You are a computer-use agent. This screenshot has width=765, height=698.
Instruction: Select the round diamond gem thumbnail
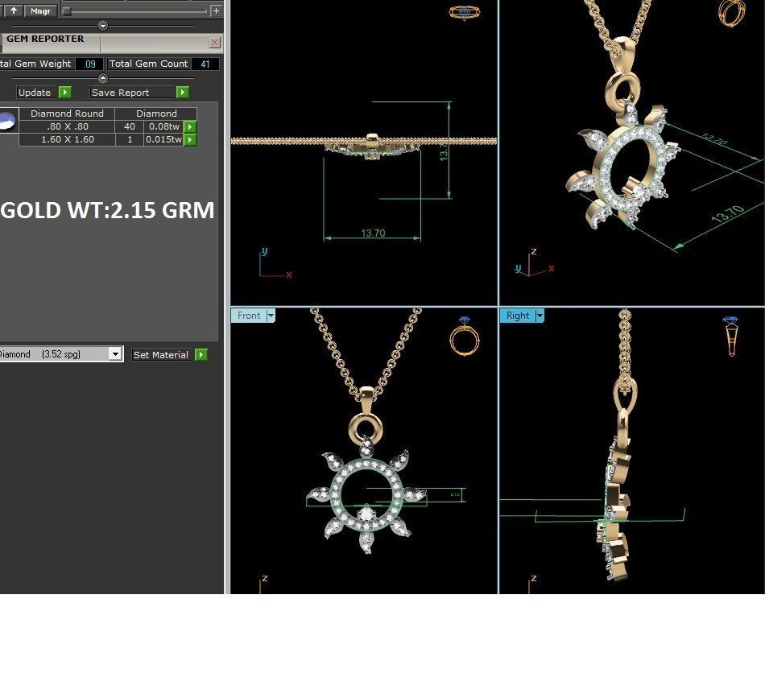point(8,121)
